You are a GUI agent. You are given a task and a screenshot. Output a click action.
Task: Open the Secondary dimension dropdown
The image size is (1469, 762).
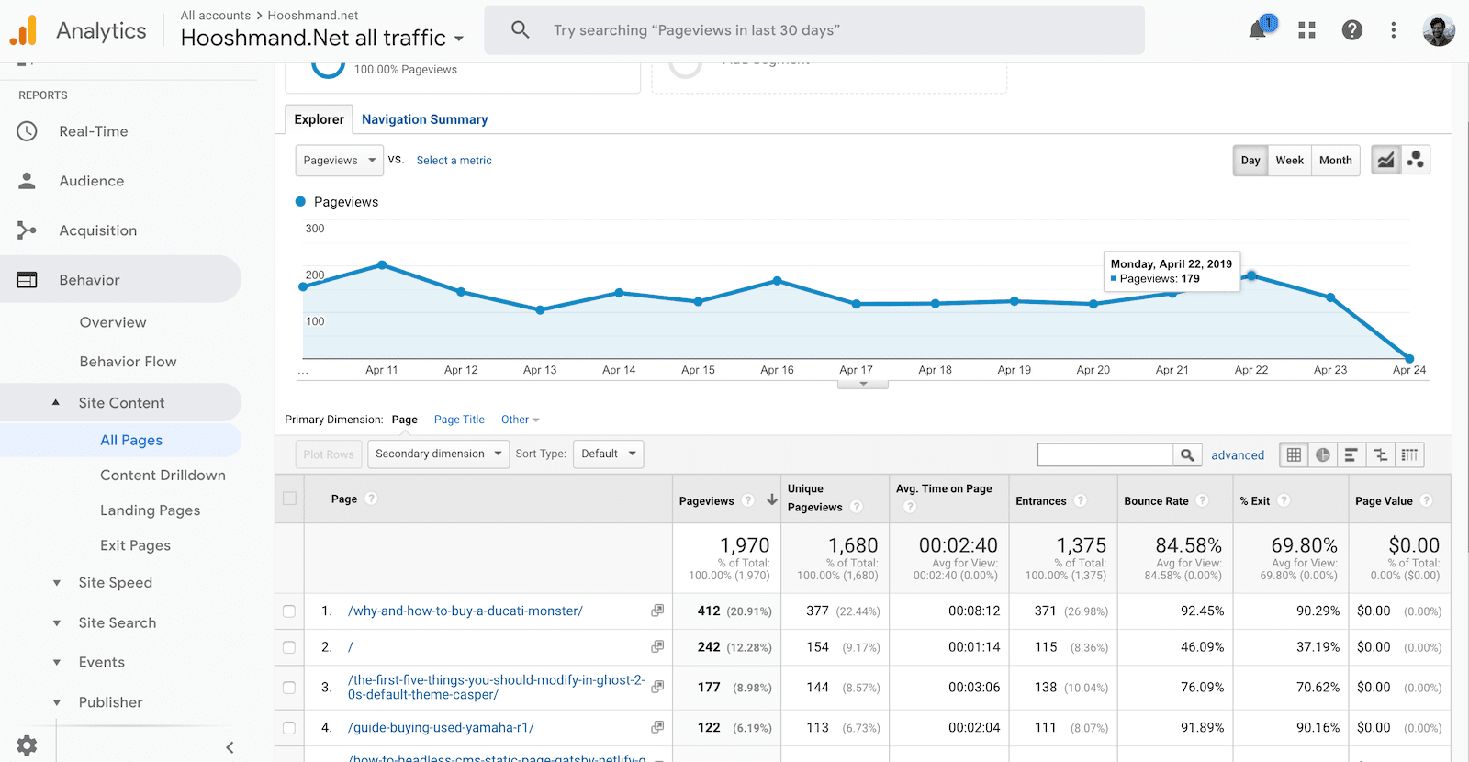pyautogui.click(x=438, y=454)
